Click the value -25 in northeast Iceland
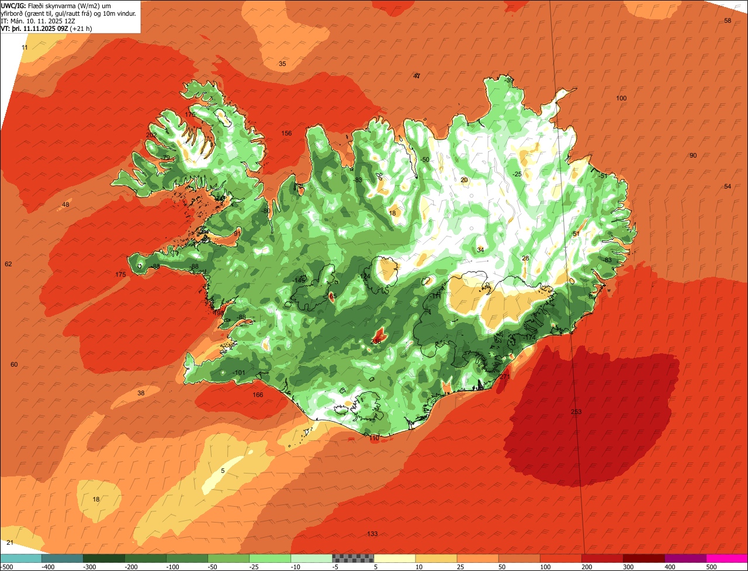This screenshot has height=571, width=748. [x=517, y=175]
